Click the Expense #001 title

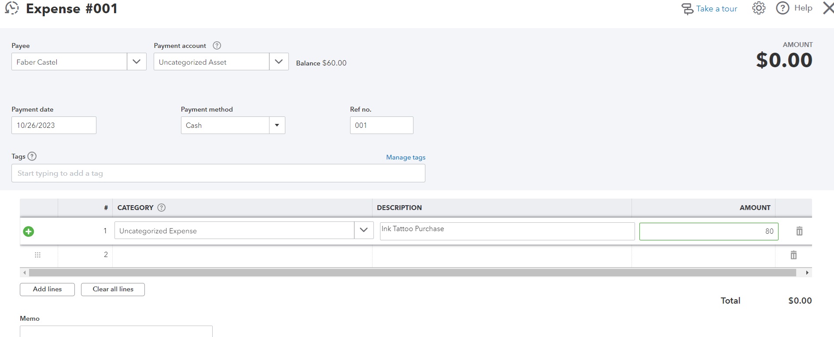tap(72, 9)
